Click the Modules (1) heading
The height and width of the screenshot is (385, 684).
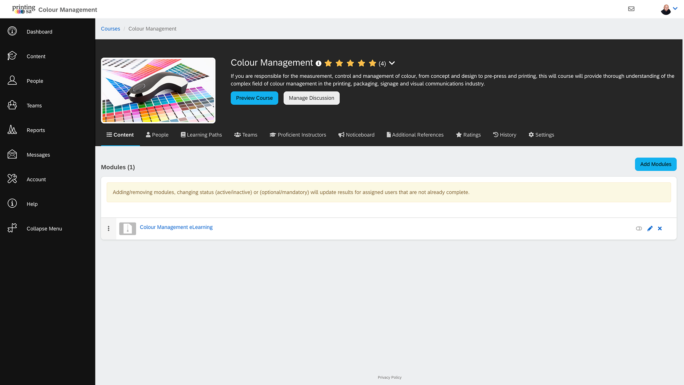click(x=118, y=167)
